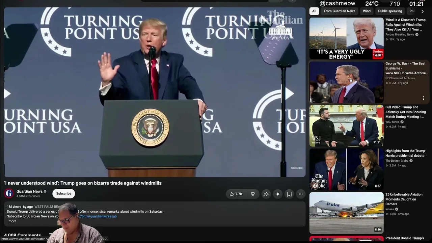Open '25 Unbelievable Aviation Moments' title

click(404, 199)
